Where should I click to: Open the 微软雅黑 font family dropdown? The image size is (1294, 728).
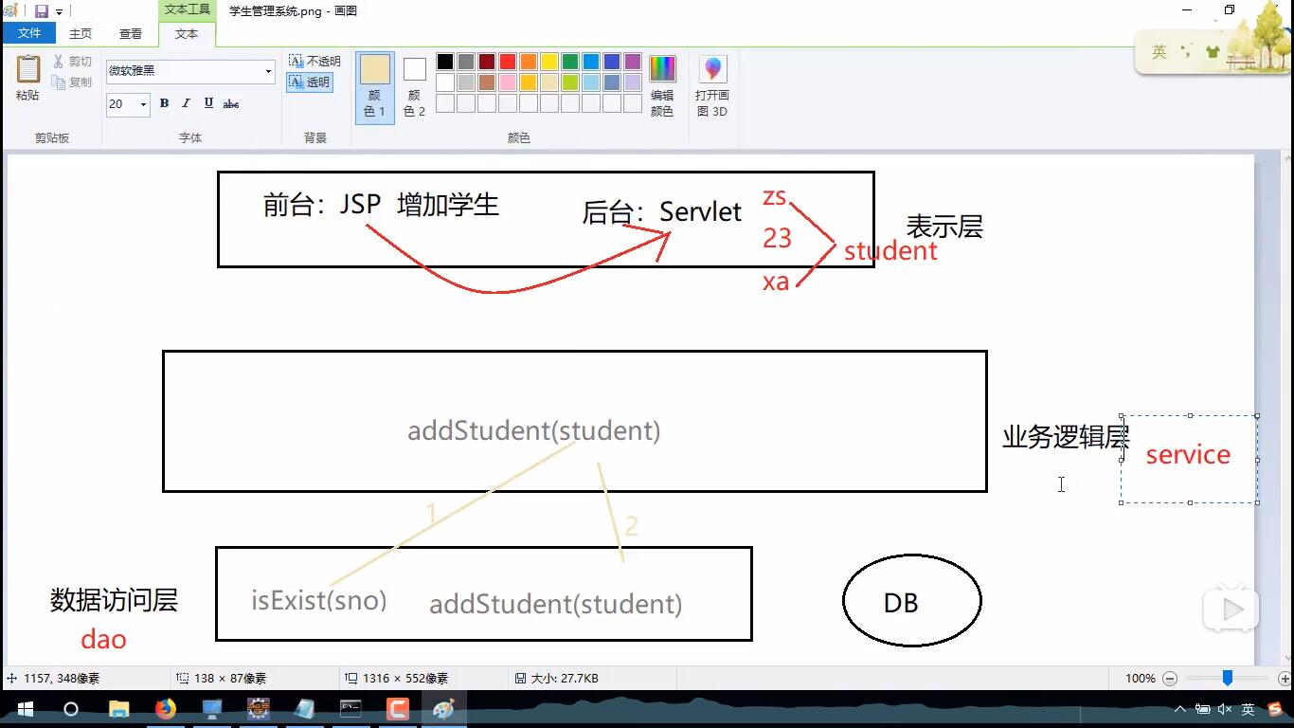click(x=267, y=71)
